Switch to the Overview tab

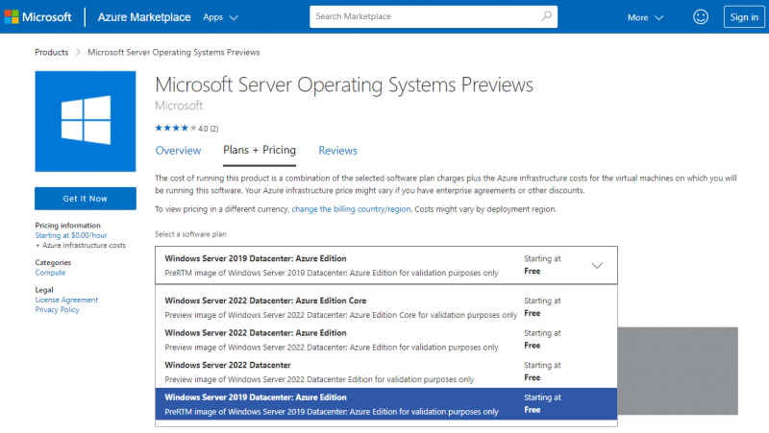click(x=178, y=151)
